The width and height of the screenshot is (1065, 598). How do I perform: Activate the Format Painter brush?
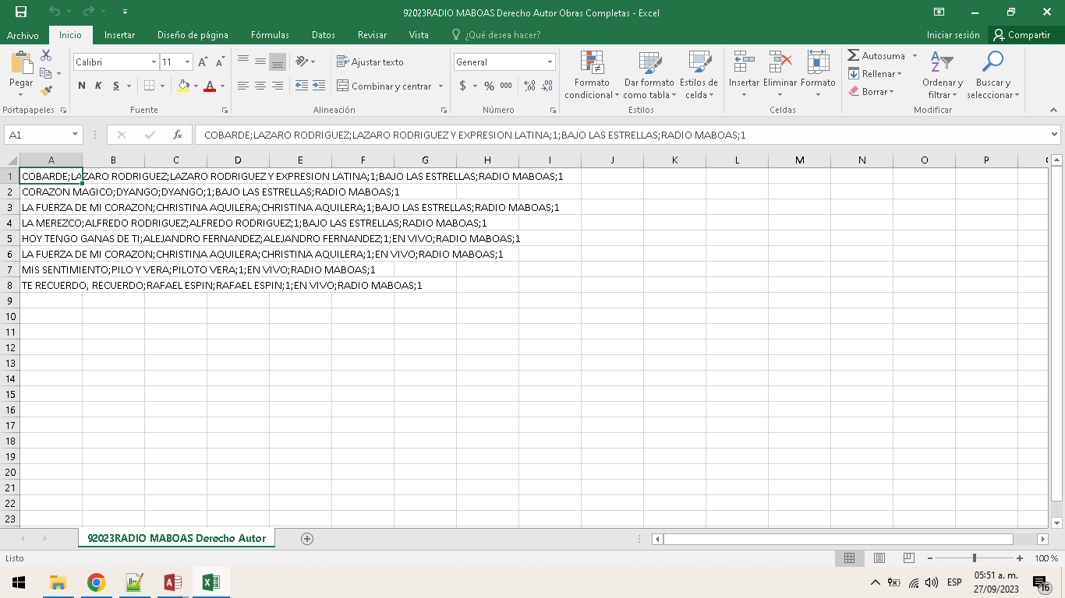tap(46, 91)
